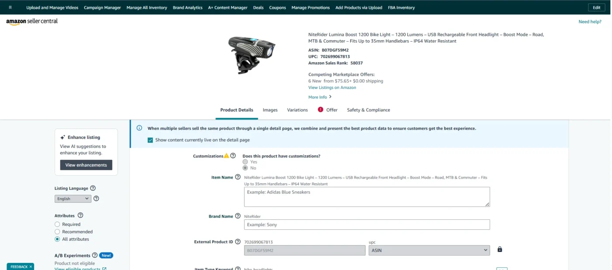Open Coupons from the top bar

(278, 7)
